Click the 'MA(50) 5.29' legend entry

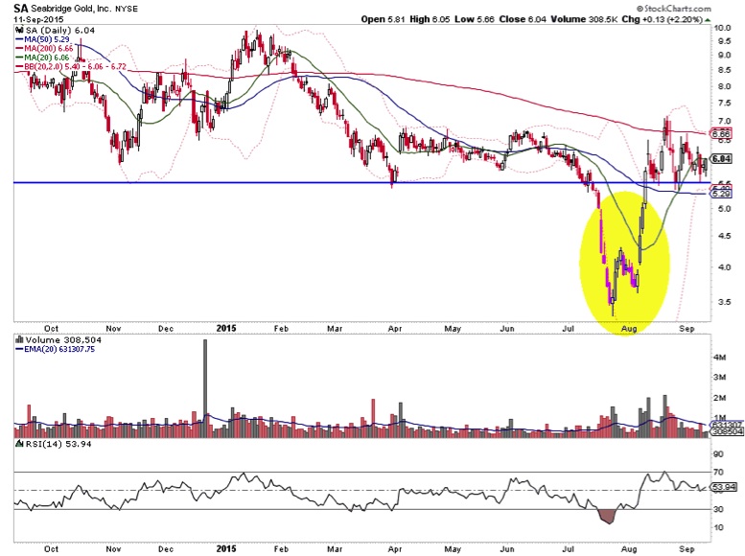pyautogui.click(x=47, y=39)
